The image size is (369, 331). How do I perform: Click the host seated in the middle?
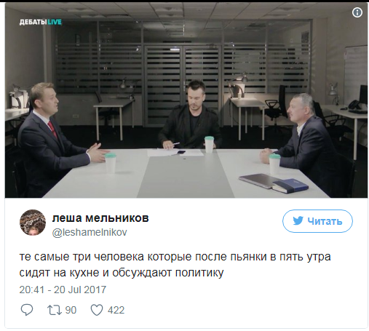(x=191, y=116)
